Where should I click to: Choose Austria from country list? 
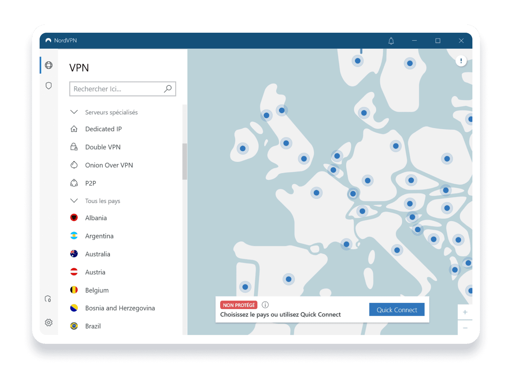point(95,272)
